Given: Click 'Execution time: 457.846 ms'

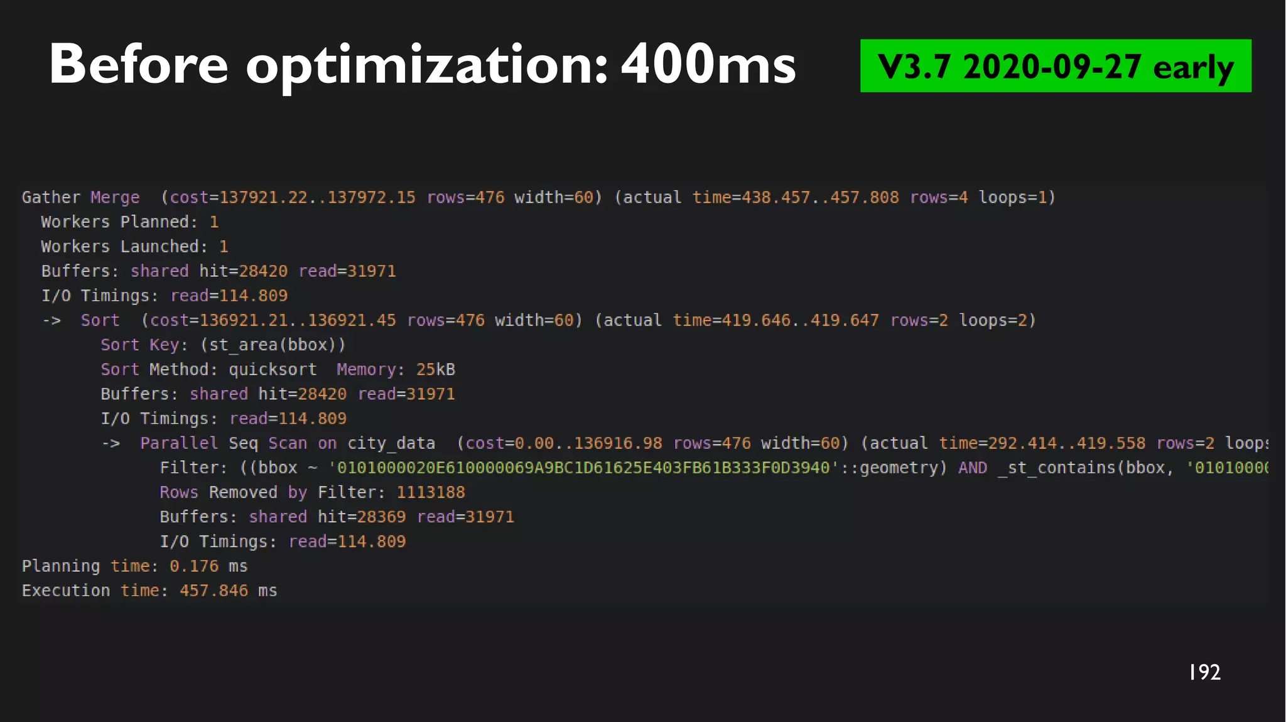Looking at the screenshot, I should (x=149, y=591).
